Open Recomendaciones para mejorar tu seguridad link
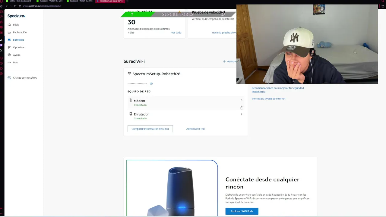This screenshot has height=217, width=386. [278, 90]
